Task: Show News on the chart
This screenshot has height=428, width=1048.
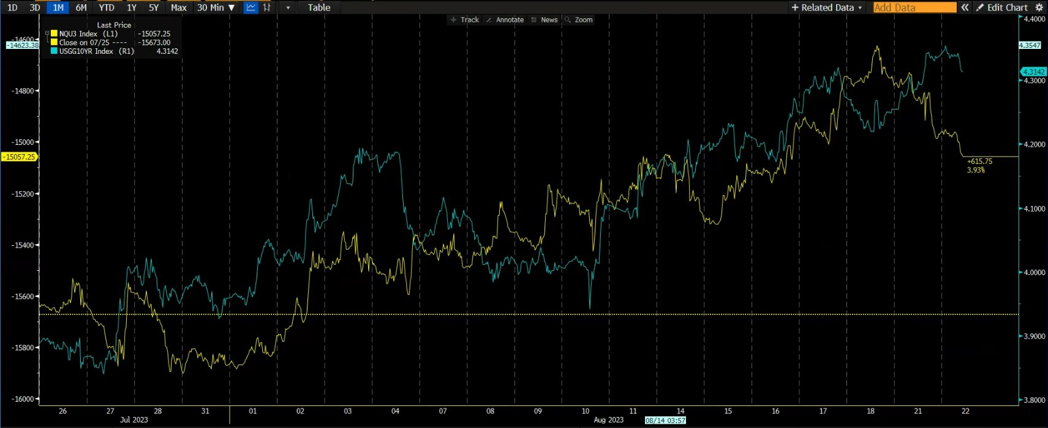Action: pos(544,20)
